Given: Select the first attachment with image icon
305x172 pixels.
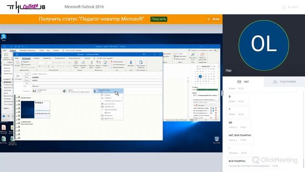Looking at the screenshot, I should coord(47,91).
